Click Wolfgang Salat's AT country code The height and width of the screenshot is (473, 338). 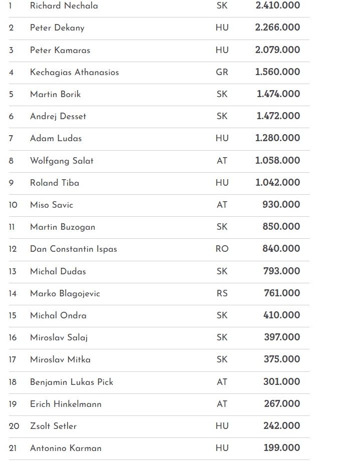[x=222, y=161]
